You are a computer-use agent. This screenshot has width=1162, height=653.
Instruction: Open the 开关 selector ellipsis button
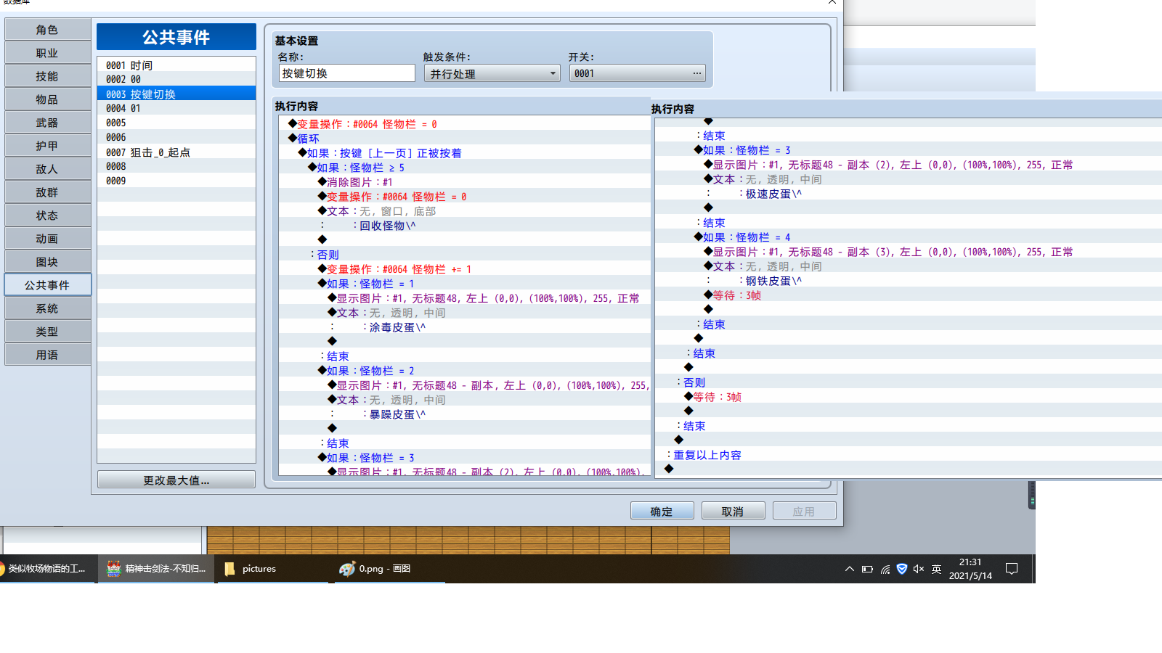697,73
